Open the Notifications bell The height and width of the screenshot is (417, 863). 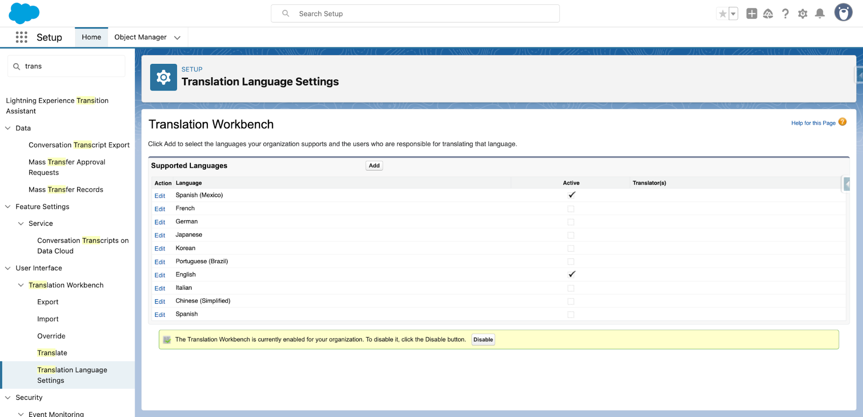(x=819, y=14)
